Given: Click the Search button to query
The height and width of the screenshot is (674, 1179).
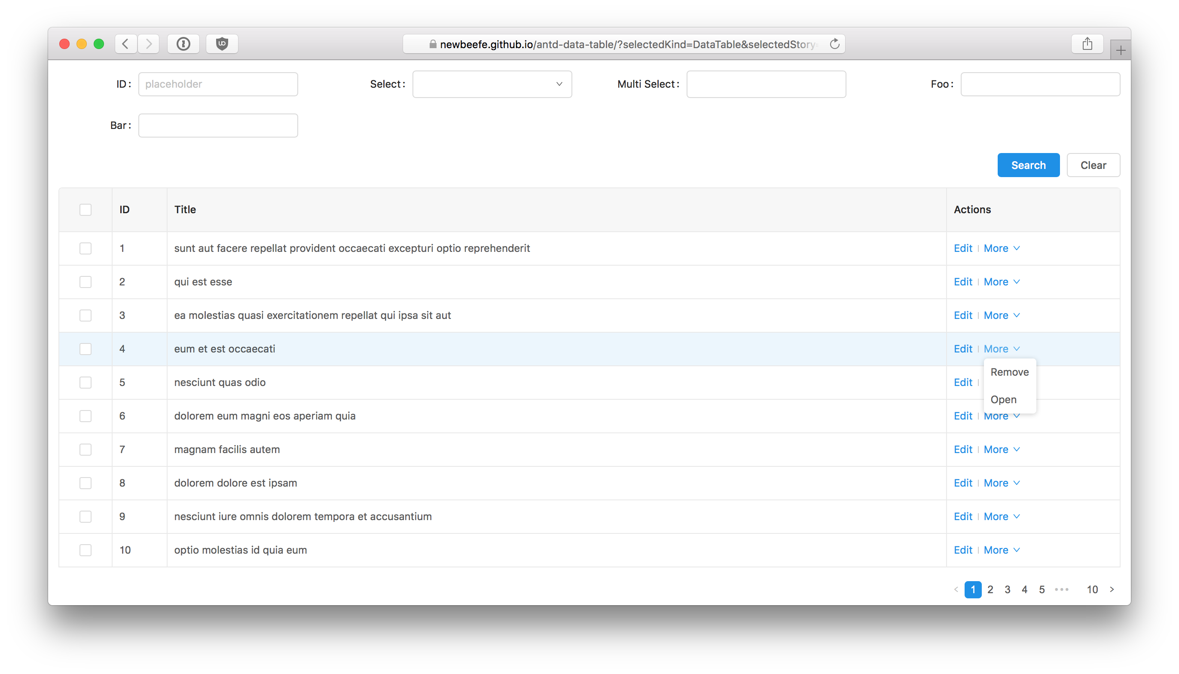Looking at the screenshot, I should click(x=1028, y=165).
